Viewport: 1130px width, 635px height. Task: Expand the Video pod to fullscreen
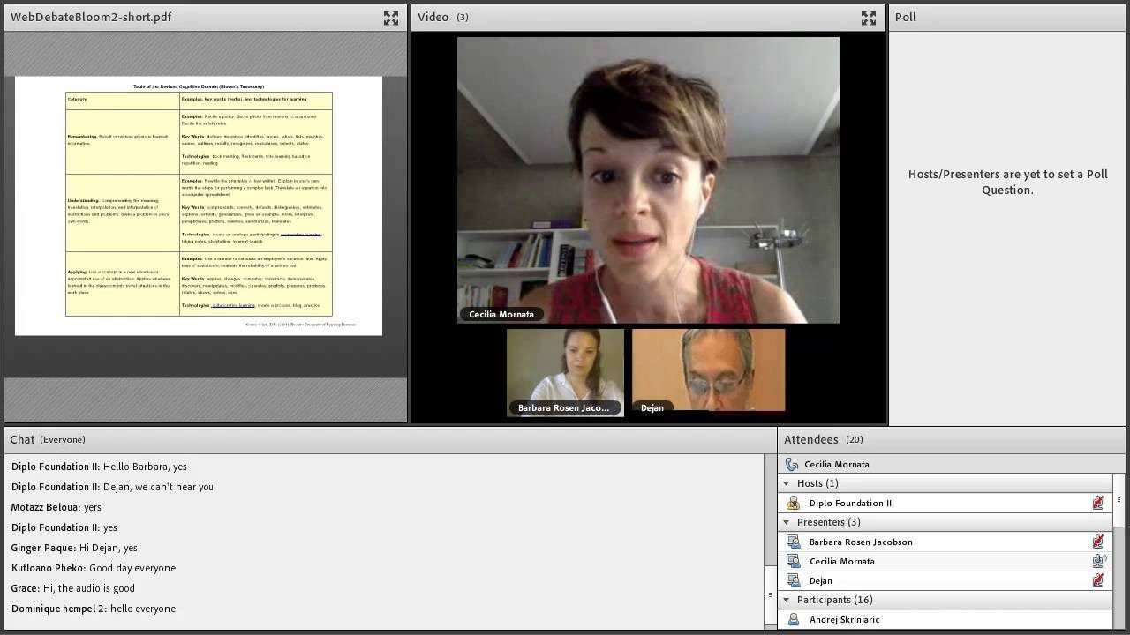[x=869, y=17]
